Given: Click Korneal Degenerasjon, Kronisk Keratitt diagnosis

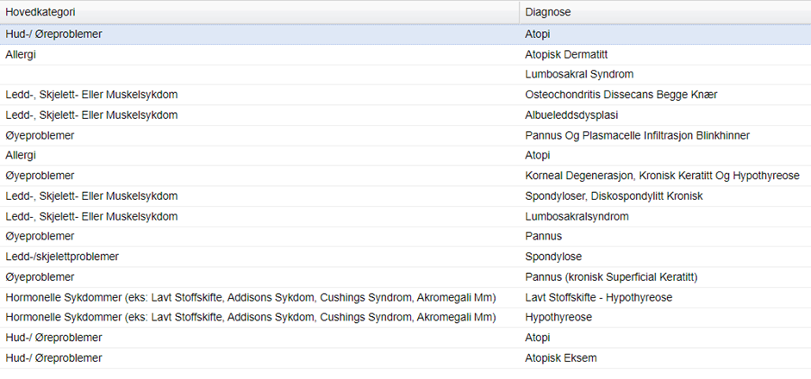Looking at the screenshot, I should [662, 176].
